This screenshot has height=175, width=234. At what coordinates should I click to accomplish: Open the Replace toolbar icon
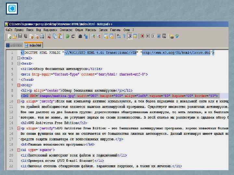click(x=86, y=36)
